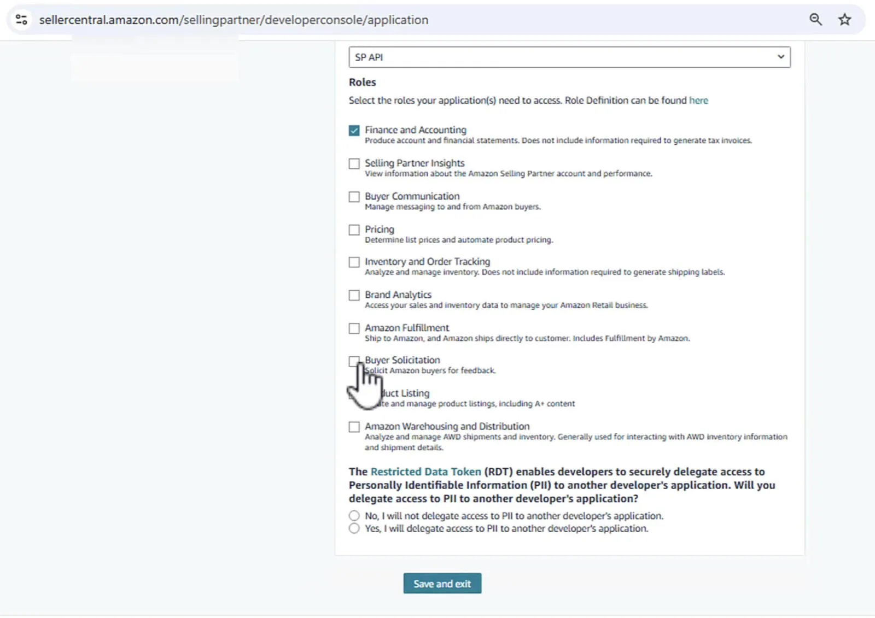Open the SP API dropdown
This screenshot has height=618, width=875.
pos(569,57)
